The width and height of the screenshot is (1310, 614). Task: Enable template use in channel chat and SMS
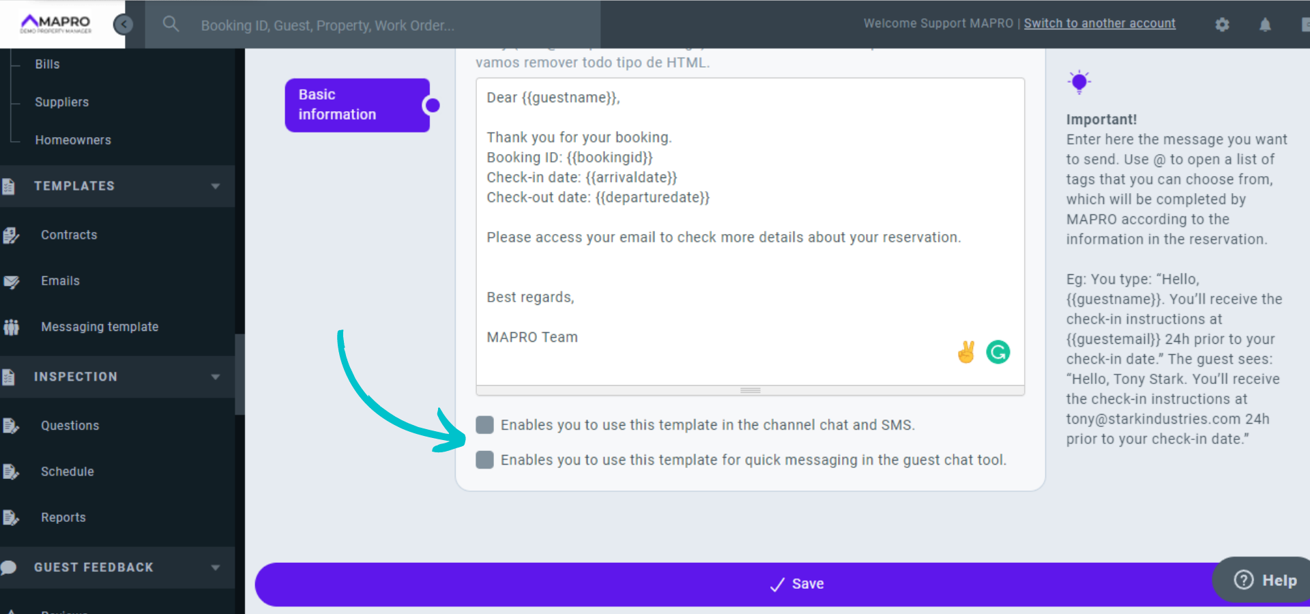[484, 424]
